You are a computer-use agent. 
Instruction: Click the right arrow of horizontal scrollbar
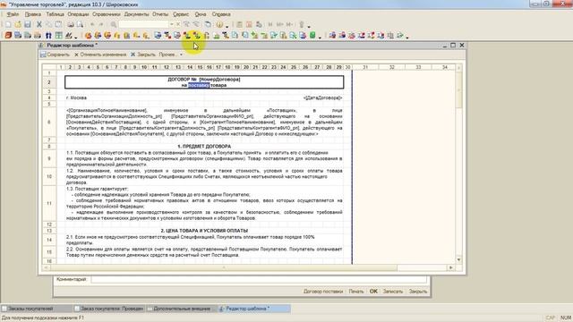[x=451, y=267]
